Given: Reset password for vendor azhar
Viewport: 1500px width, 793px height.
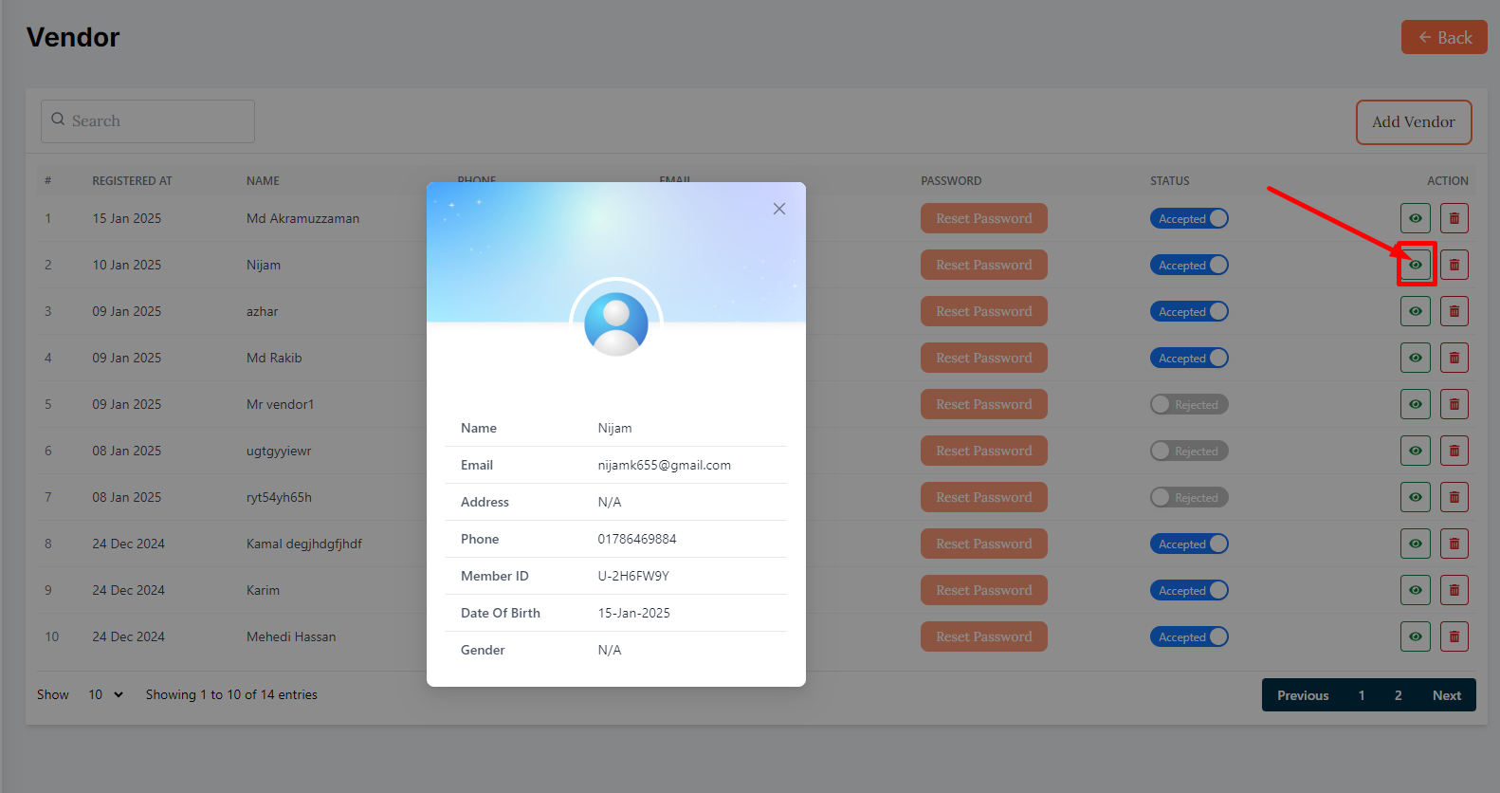Looking at the screenshot, I should [983, 311].
